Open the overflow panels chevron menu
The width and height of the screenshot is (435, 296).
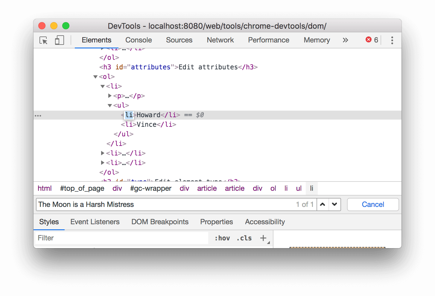click(346, 40)
